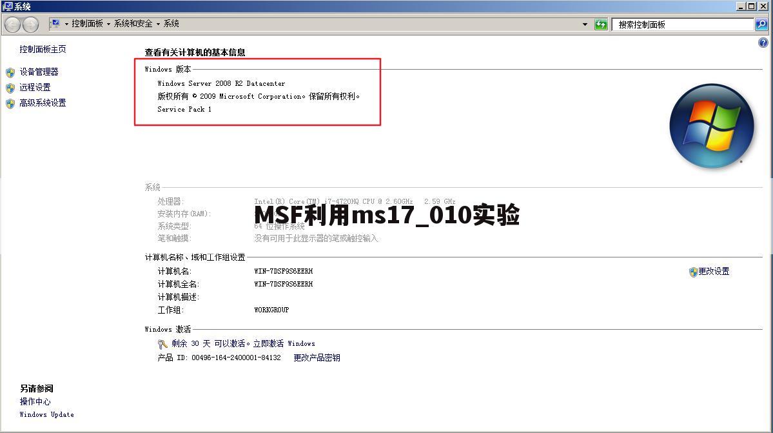Screen dimensions: 773x433
Task: Click shield icon next to 设备管理器
Action: 10,72
